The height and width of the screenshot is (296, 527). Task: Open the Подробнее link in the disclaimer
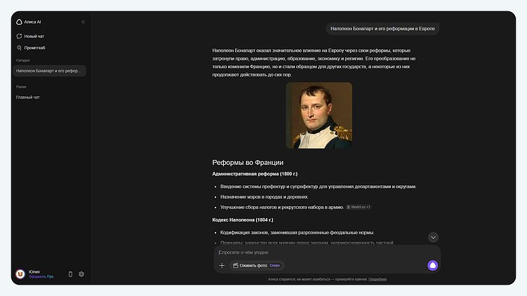378,279
